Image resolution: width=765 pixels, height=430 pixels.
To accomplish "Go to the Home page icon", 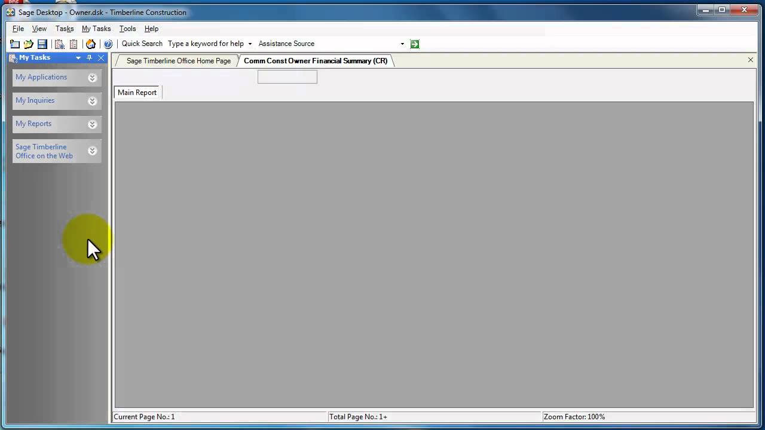I will coord(91,44).
